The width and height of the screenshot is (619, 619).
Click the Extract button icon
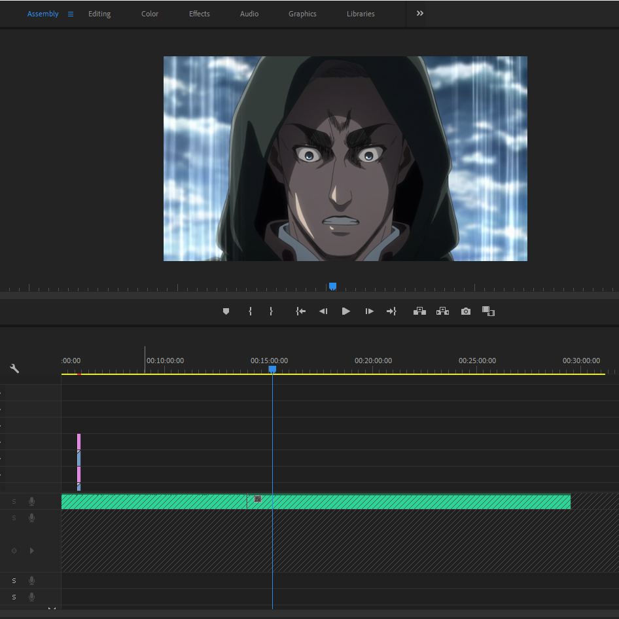442,311
